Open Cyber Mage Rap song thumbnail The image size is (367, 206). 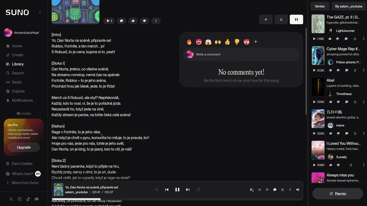(318, 56)
